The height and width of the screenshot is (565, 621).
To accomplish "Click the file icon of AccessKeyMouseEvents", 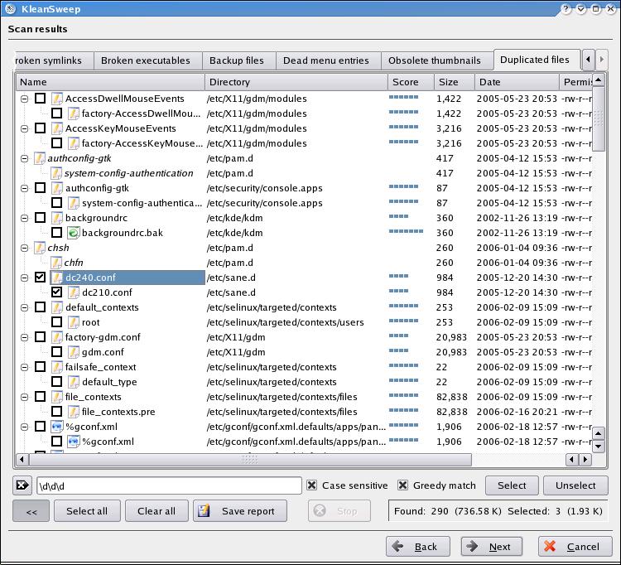I will (57, 128).
